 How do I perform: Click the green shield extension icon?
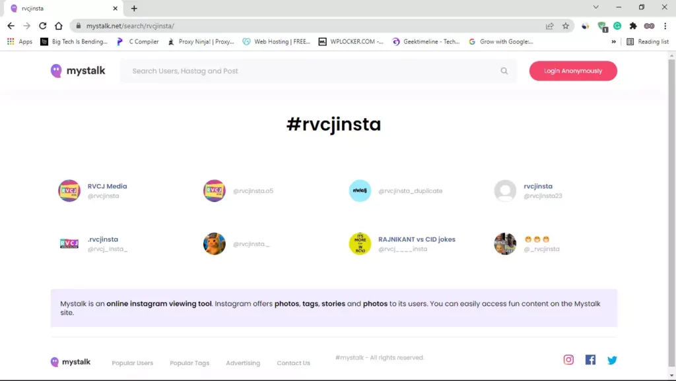pos(602,26)
